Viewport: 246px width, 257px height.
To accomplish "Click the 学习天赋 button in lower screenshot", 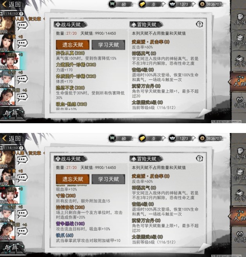I will [x=108, y=179].
